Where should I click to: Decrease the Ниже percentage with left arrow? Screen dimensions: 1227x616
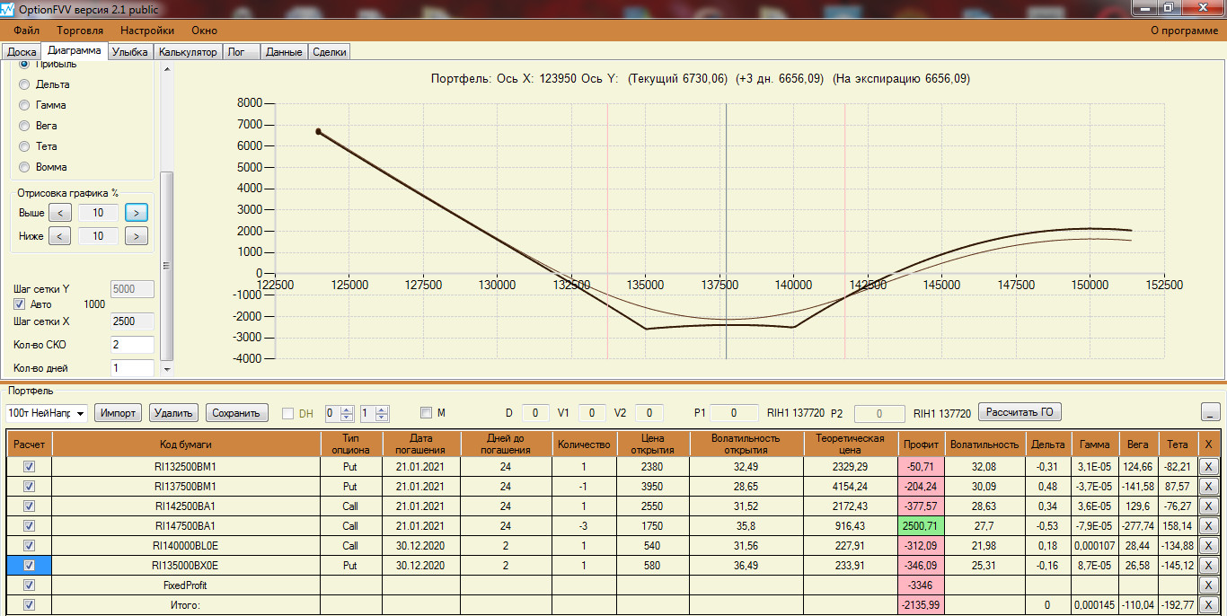[59, 236]
